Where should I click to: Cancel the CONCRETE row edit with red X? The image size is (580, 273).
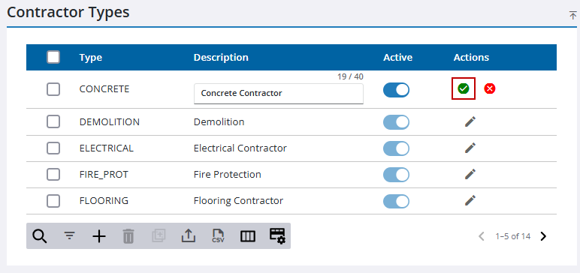click(490, 88)
